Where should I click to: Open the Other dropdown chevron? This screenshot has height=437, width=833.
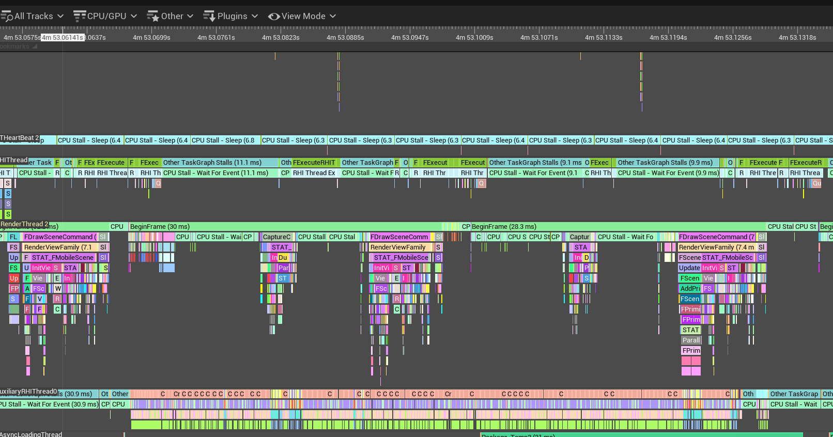[x=190, y=16]
